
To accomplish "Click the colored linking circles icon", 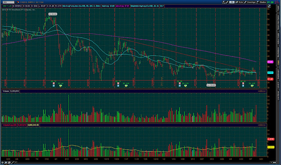I will coord(18,2).
